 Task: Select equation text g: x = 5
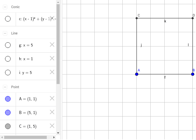point(26,45)
